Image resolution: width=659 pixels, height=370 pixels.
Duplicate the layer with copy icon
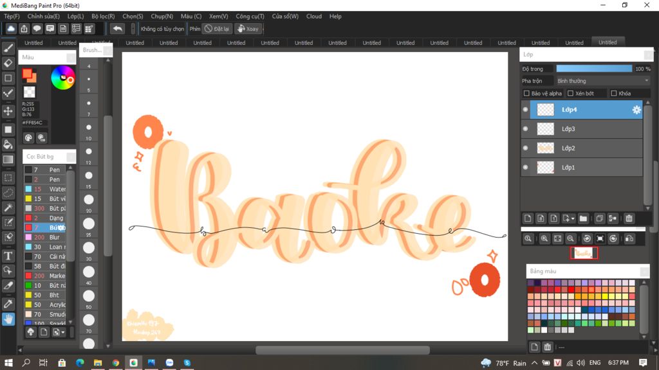pos(600,218)
